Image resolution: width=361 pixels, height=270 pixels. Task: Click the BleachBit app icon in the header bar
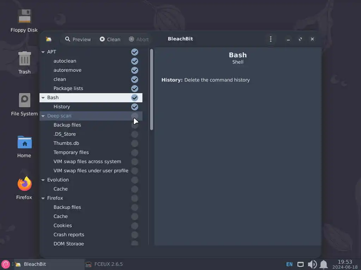click(49, 39)
